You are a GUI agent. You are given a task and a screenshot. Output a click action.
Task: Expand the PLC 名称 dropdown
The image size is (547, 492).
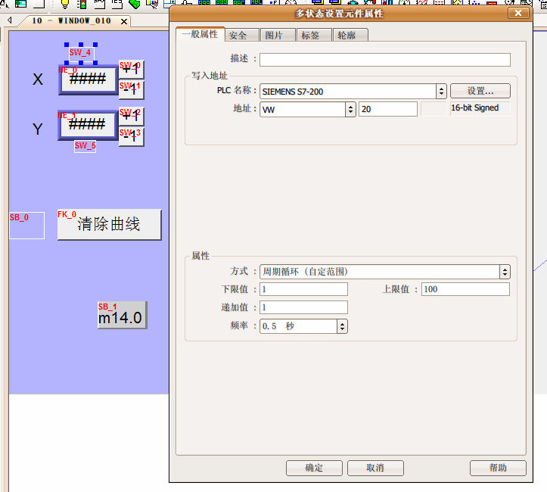441,91
